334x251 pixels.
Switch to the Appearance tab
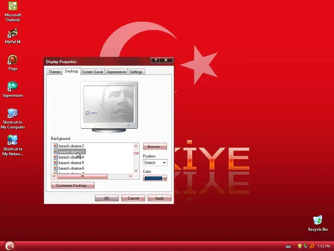click(116, 72)
